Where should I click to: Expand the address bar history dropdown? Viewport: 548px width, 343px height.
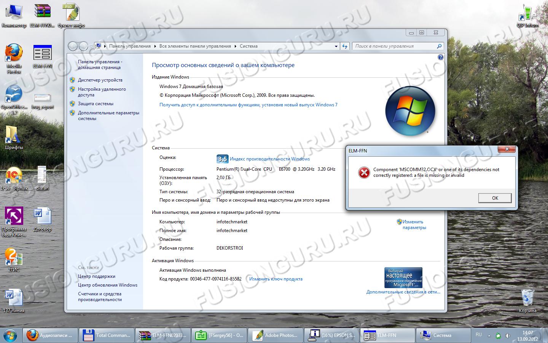tap(336, 46)
